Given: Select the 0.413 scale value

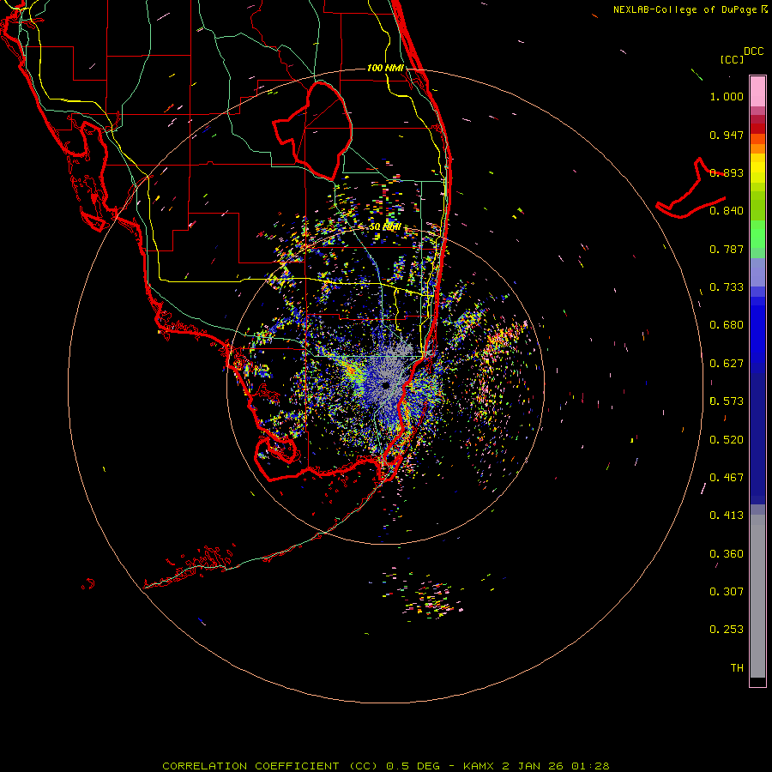Looking at the screenshot, I should pos(727,516).
